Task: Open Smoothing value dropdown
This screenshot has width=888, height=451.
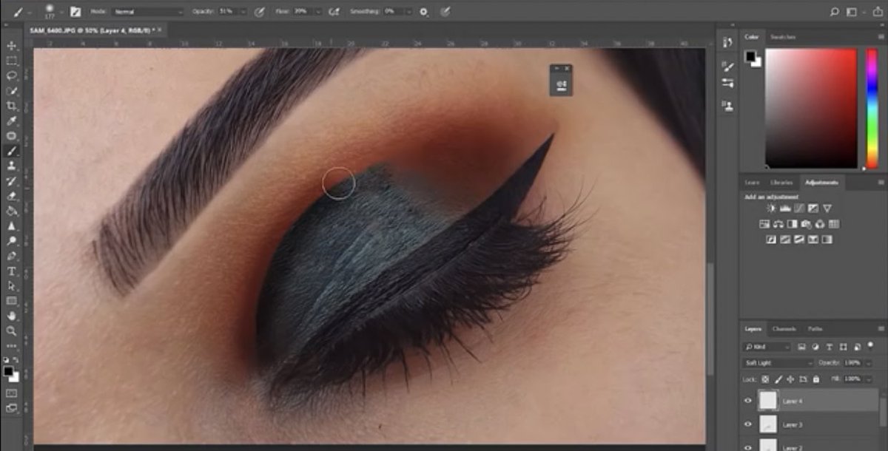Action: (x=409, y=12)
